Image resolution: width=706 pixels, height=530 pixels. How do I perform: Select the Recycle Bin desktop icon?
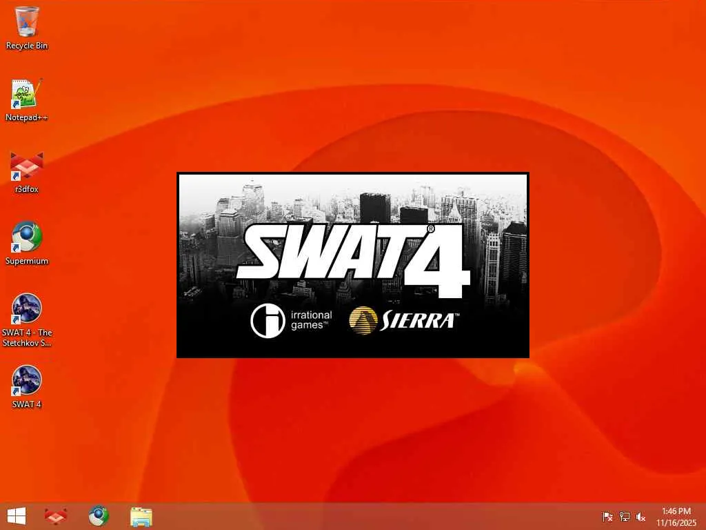click(x=27, y=28)
